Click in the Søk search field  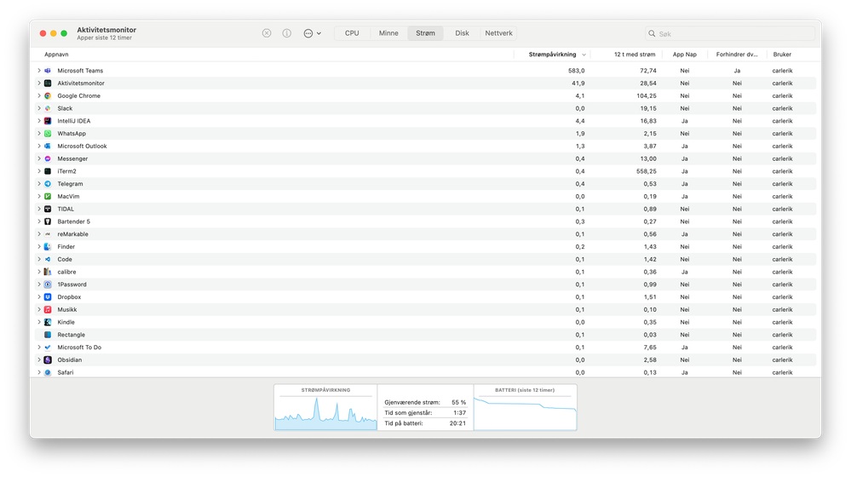click(x=730, y=33)
